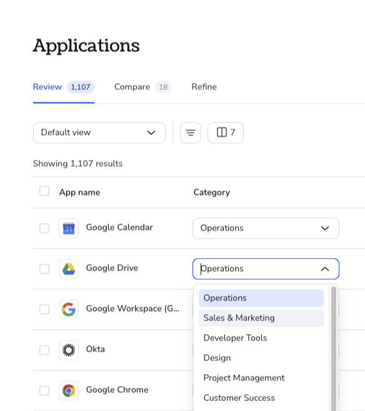This screenshot has height=411, width=365.
Task: Open the Default view dropdown
Action: click(99, 132)
